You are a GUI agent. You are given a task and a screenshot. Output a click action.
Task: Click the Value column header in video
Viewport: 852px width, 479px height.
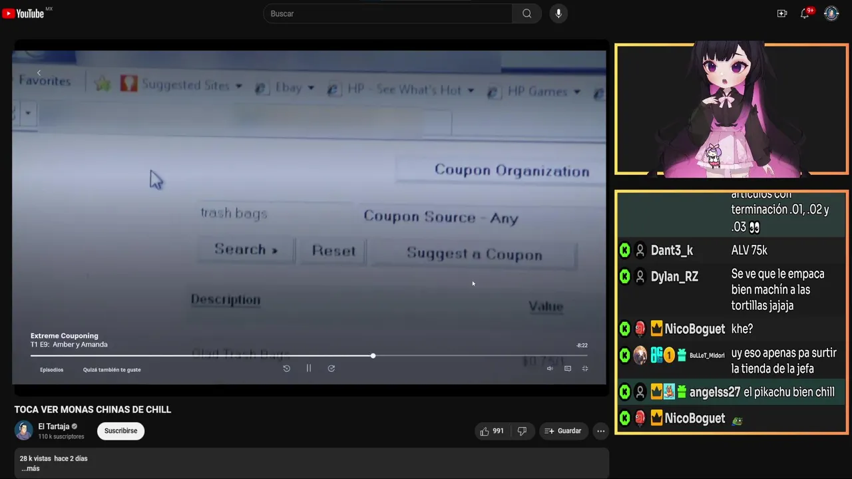point(546,306)
